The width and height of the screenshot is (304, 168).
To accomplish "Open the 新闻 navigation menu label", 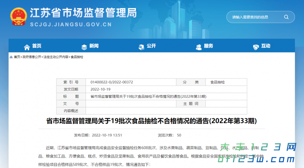I will tap(94, 46).
